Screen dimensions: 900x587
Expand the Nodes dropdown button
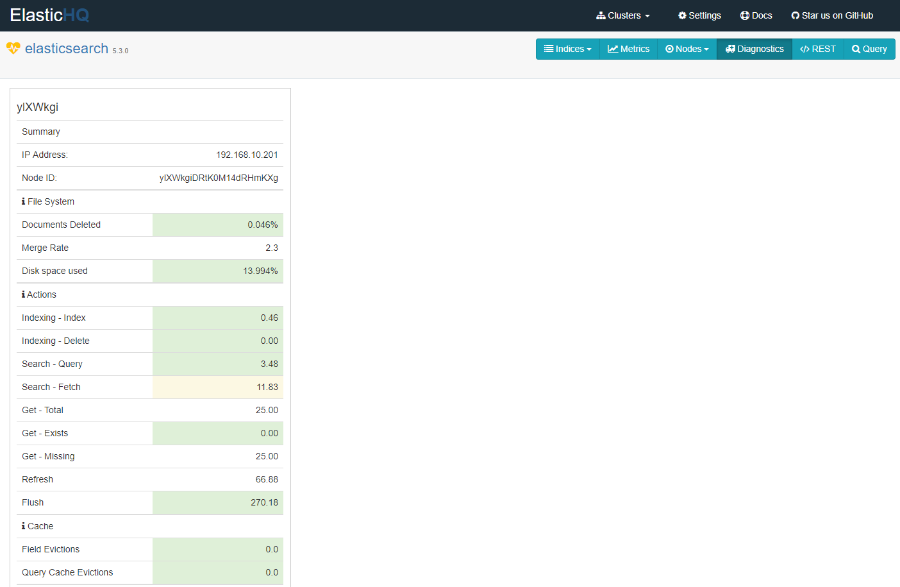pyautogui.click(x=687, y=49)
